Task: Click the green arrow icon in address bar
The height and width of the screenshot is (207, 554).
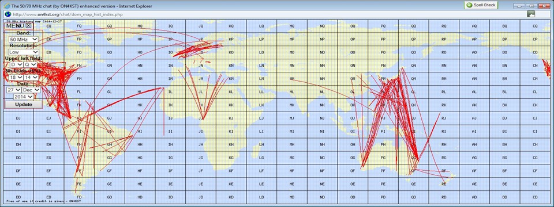Action: pyautogui.click(x=531, y=14)
